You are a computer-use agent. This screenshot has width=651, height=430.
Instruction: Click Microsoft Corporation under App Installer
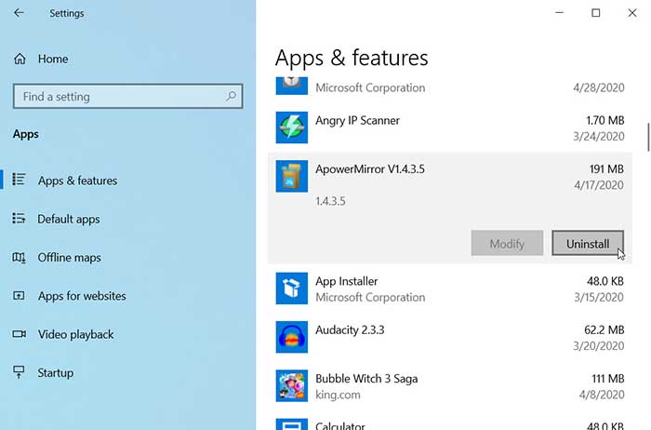pyautogui.click(x=370, y=297)
